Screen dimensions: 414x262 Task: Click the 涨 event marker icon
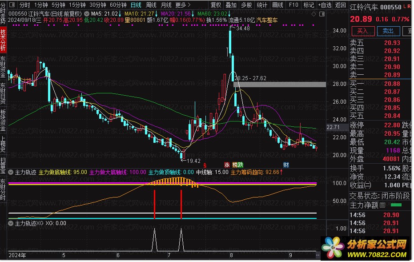coord(227,165)
